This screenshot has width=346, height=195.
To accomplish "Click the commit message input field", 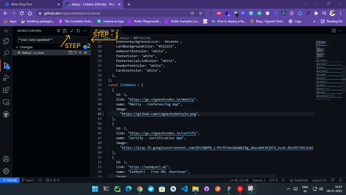I will point(52,40).
